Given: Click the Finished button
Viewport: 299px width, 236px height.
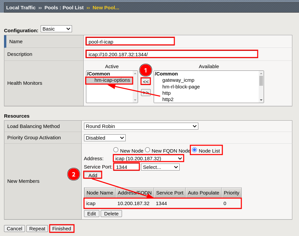Looking at the screenshot, I should [x=62, y=229].
